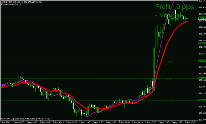Select the 161.175 price axis label

pyautogui.click(x=202, y=47)
